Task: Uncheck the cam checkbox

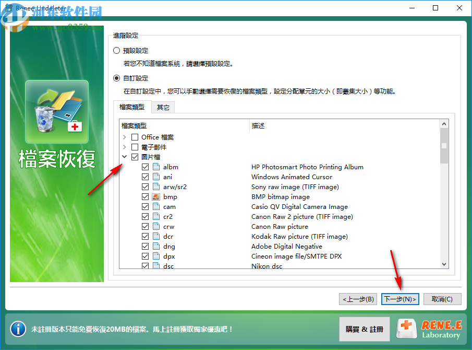Action: pyautogui.click(x=145, y=206)
